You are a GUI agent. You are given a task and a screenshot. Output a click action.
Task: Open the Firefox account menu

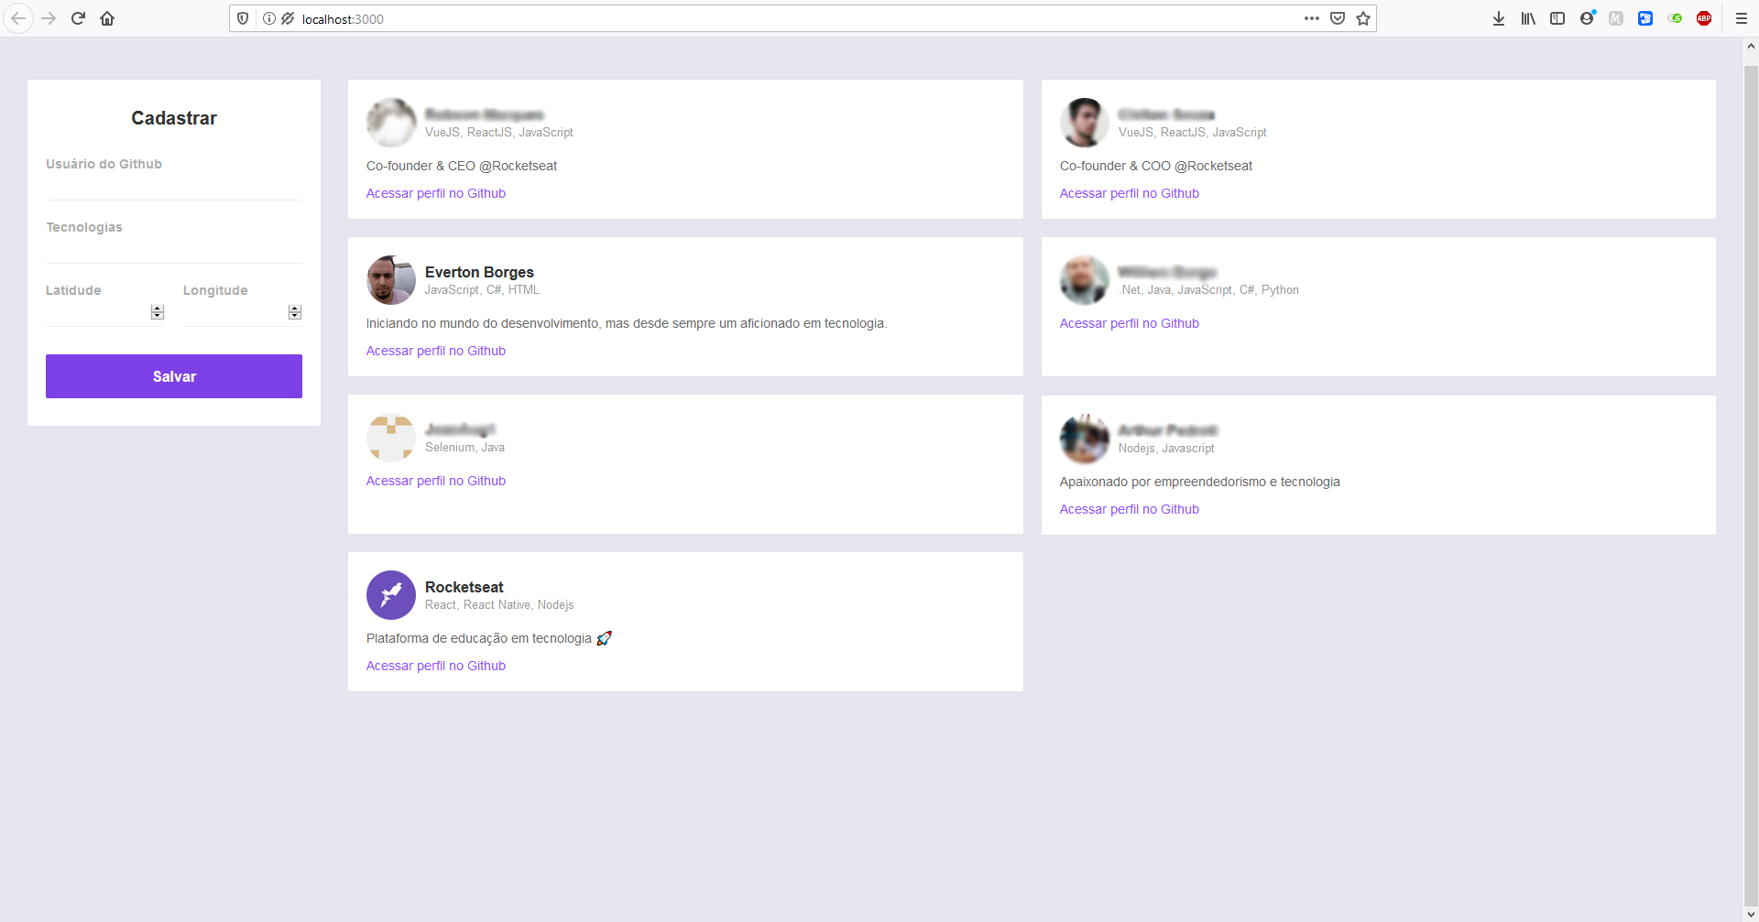click(x=1587, y=18)
